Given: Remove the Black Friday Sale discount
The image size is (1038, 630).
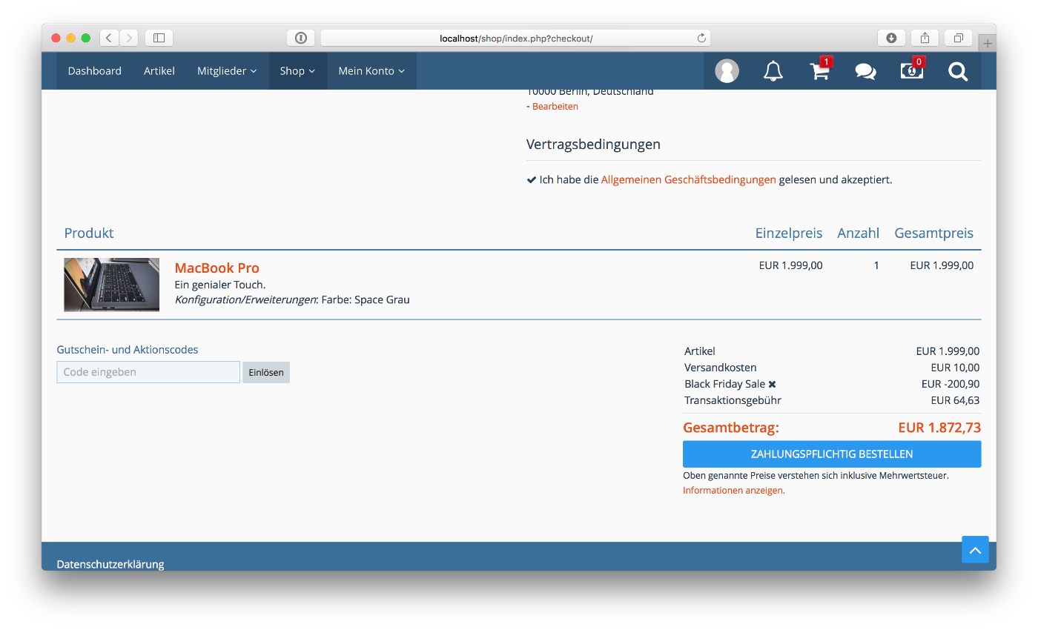Looking at the screenshot, I should coord(772,384).
